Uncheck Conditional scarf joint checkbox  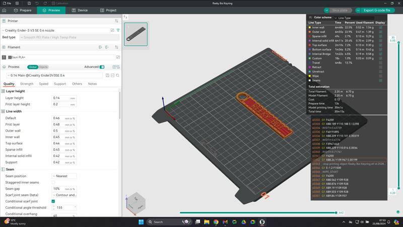point(53,201)
